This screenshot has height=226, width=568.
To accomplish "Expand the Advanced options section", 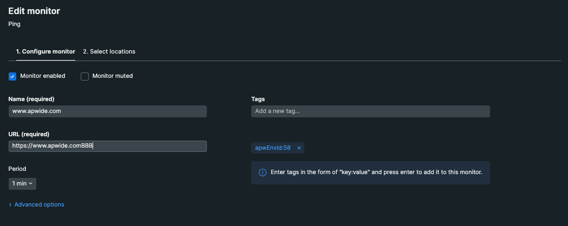I will pos(39,205).
